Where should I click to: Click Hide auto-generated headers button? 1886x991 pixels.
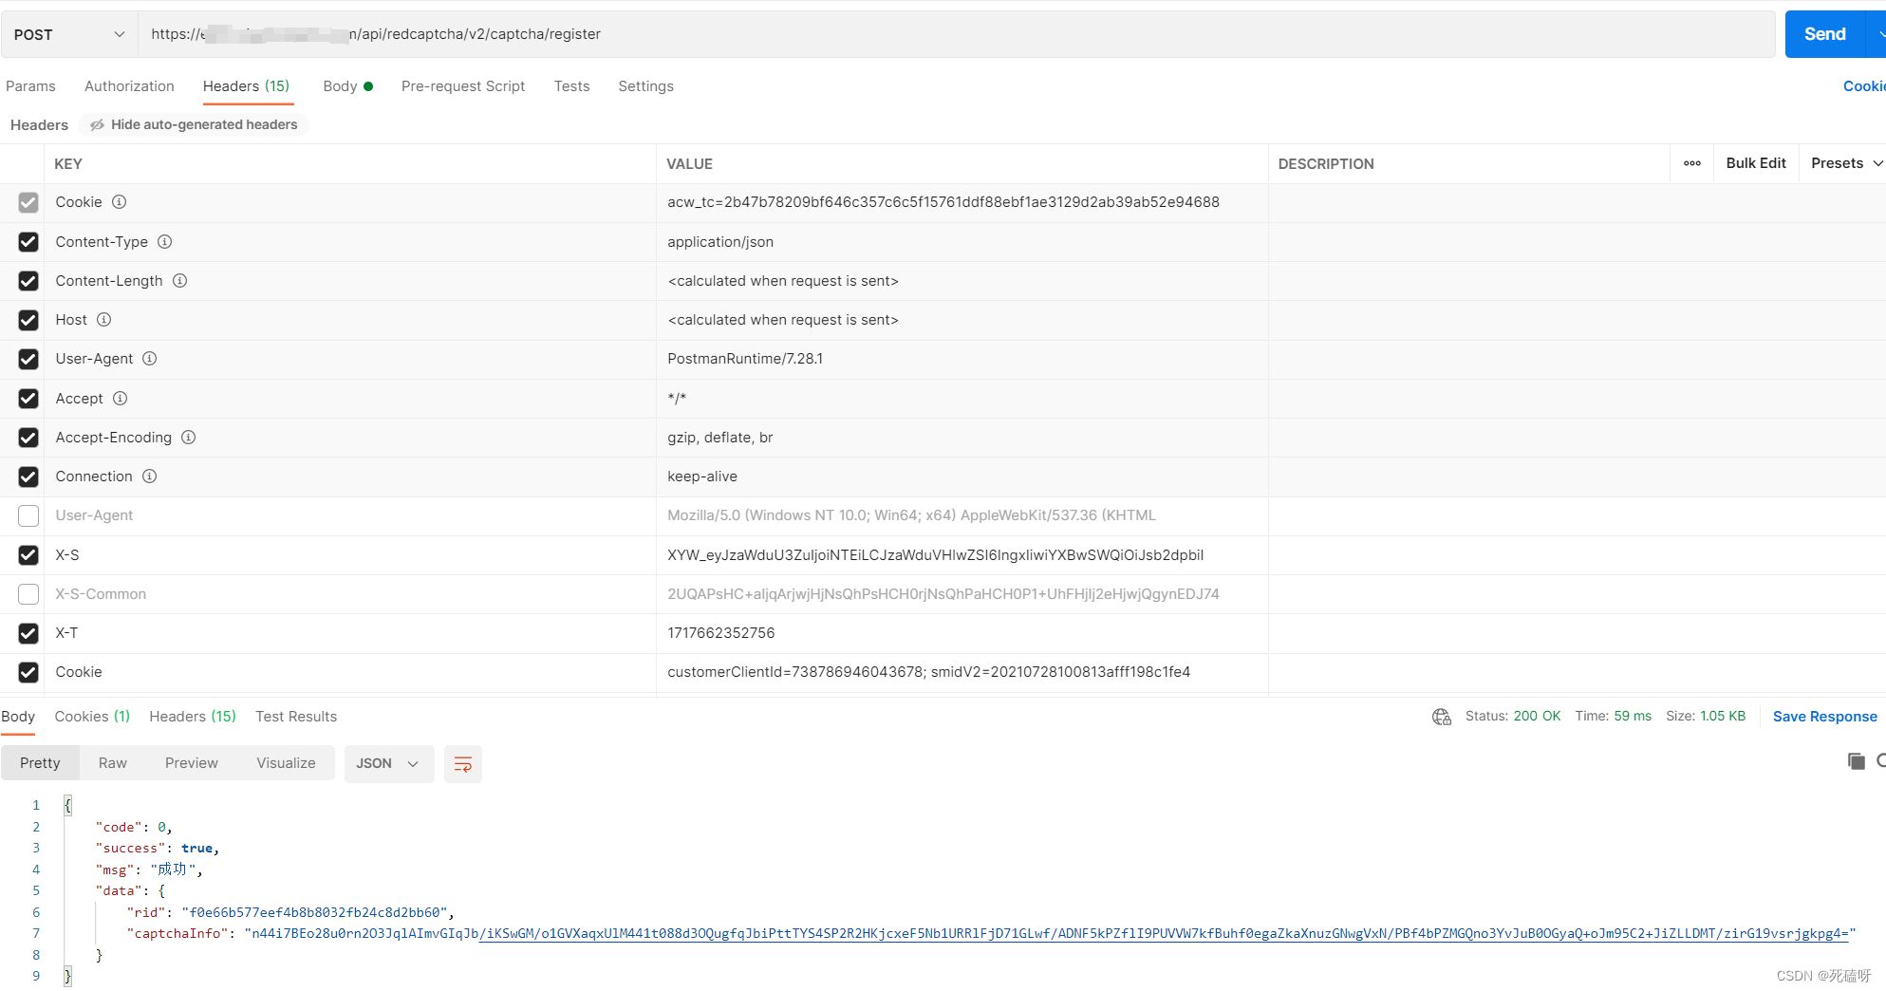pos(194,125)
